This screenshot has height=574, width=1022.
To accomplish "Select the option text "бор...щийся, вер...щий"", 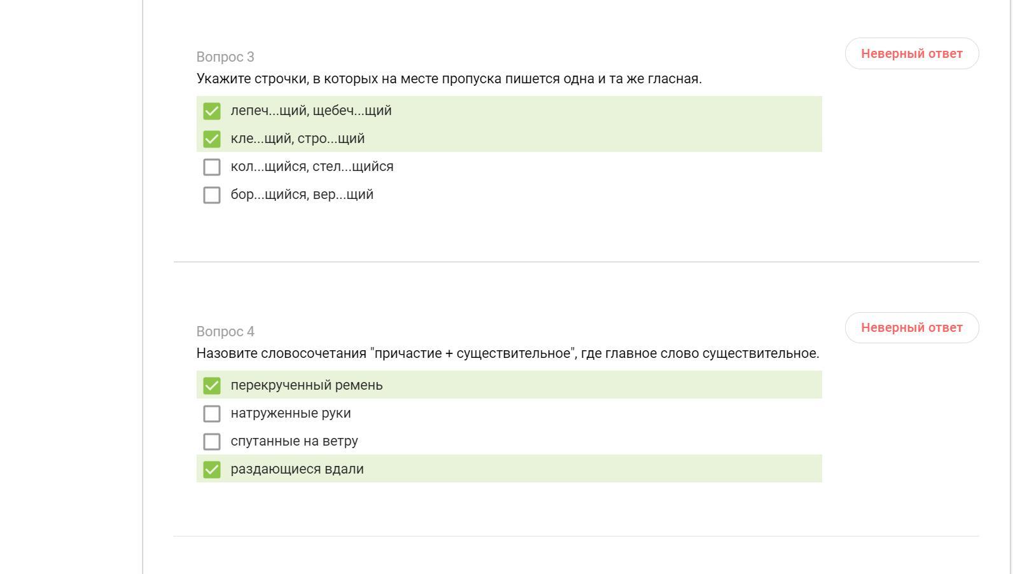I will coord(302,195).
